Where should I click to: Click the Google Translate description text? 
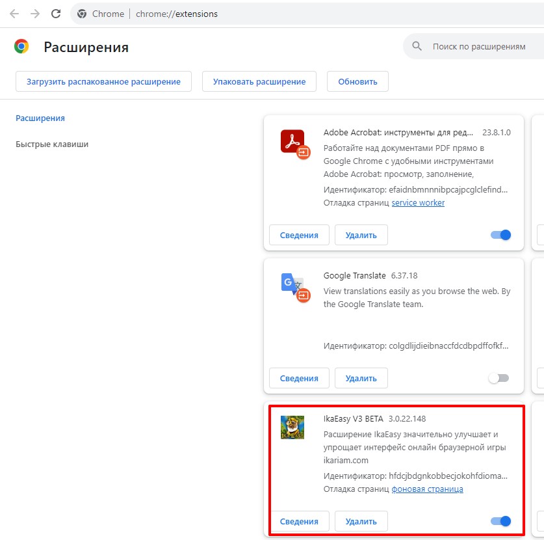click(x=417, y=297)
